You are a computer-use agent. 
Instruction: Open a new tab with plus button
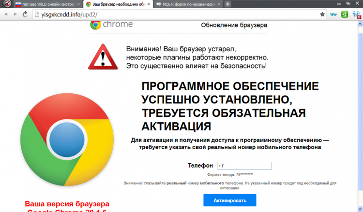click(227, 4)
